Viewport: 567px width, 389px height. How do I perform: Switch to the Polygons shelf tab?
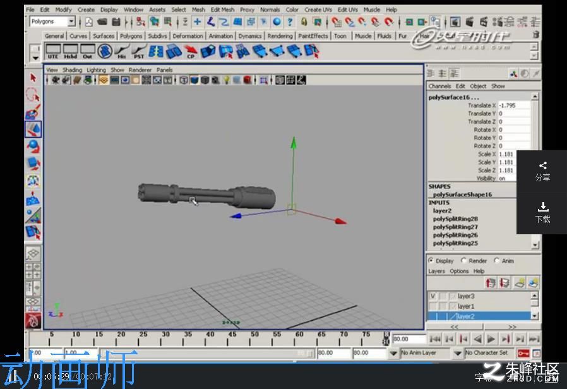pos(131,36)
